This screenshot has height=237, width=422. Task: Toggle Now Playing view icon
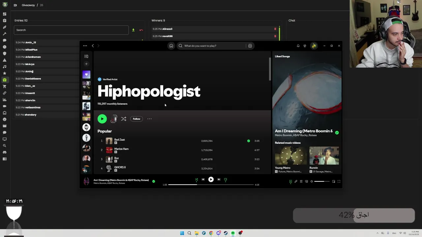290,181
